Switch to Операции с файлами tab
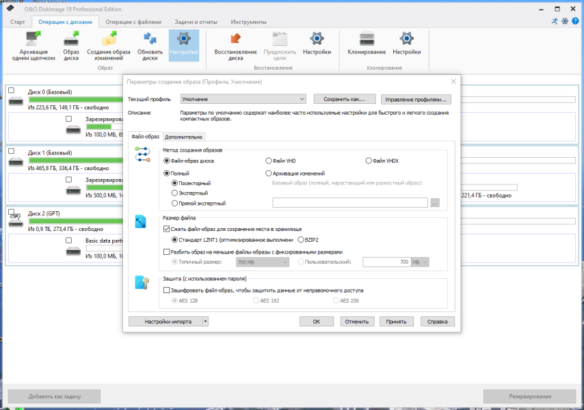 [x=133, y=22]
